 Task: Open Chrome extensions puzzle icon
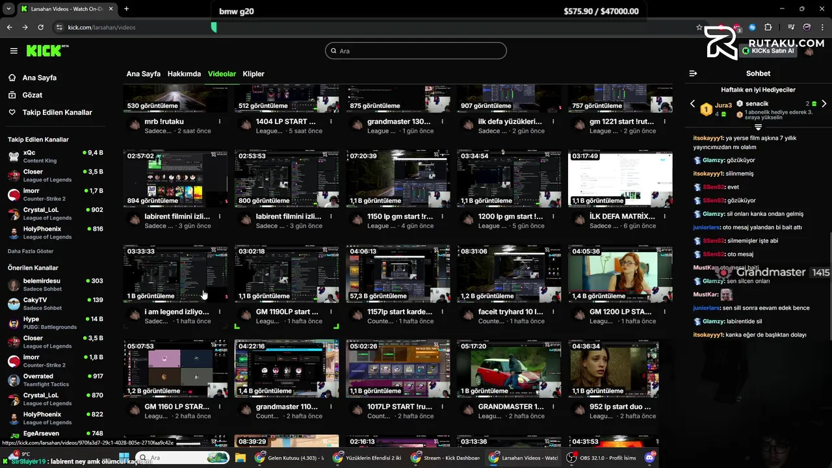click(768, 27)
